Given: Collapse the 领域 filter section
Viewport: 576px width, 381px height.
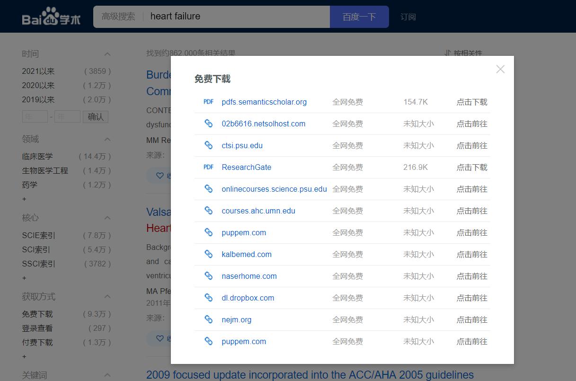Looking at the screenshot, I should point(107,140).
